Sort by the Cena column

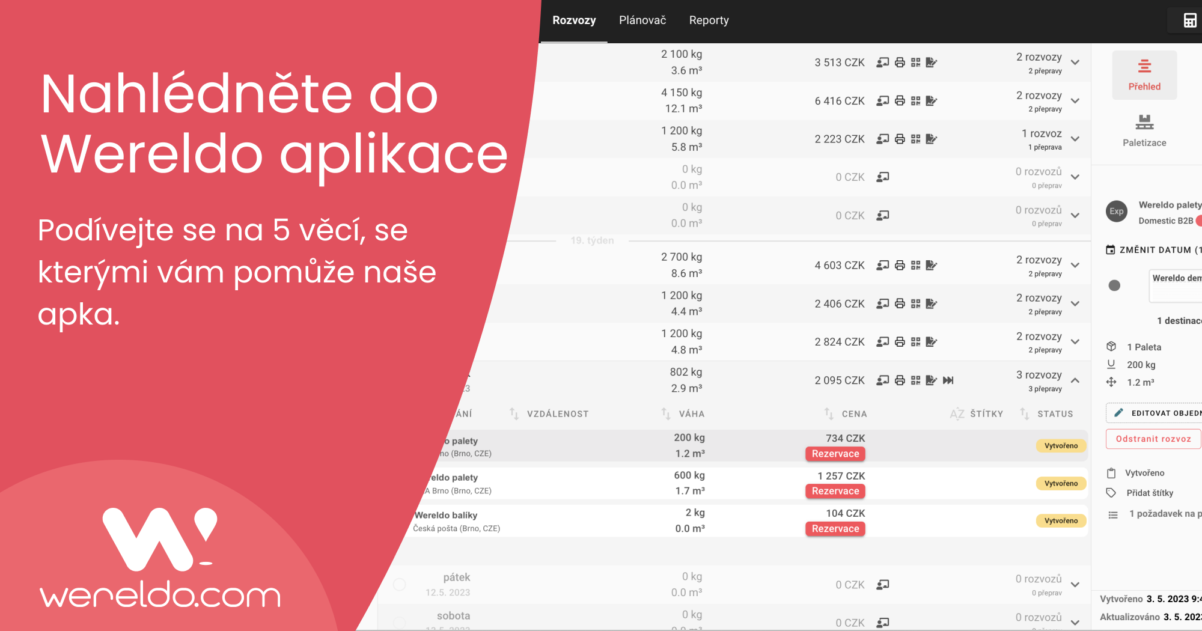[x=845, y=414]
